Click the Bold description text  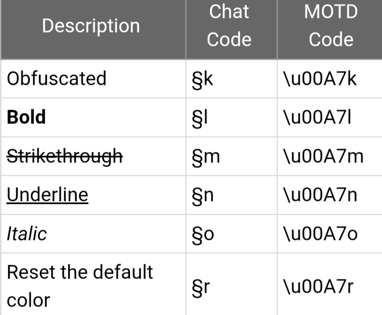(26, 117)
